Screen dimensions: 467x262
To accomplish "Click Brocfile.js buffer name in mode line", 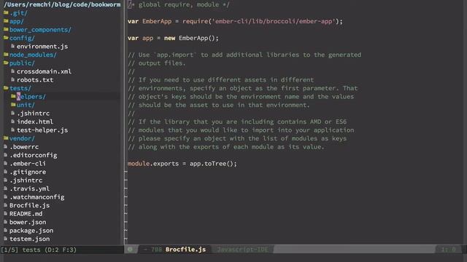I will tap(185, 250).
